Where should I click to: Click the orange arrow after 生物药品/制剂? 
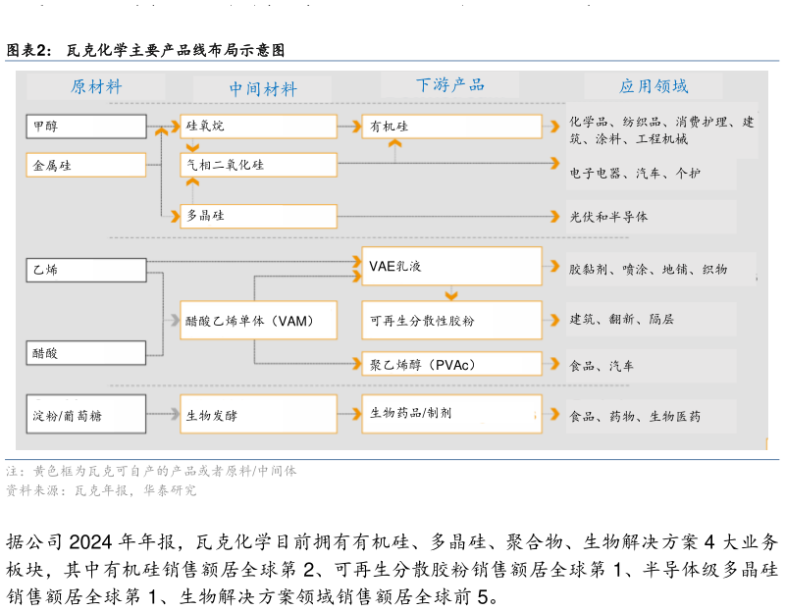tap(554, 414)
